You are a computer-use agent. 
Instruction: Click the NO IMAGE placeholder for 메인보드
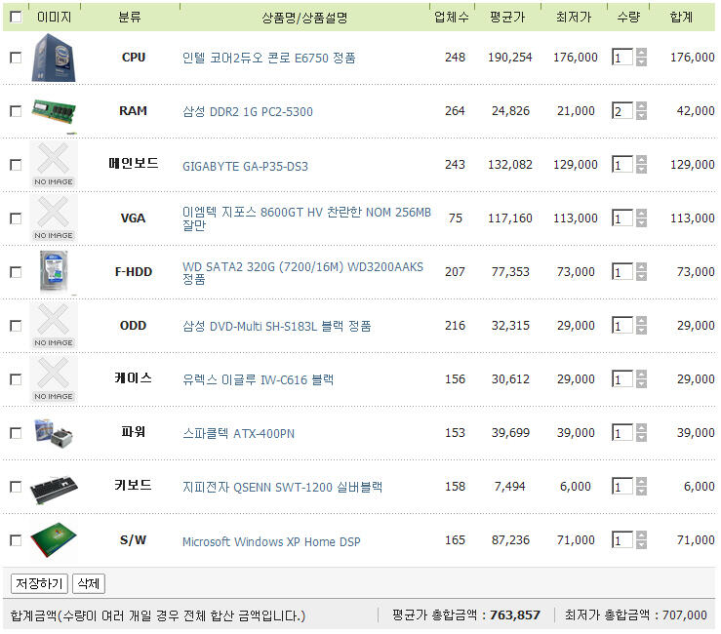(54, 165)
